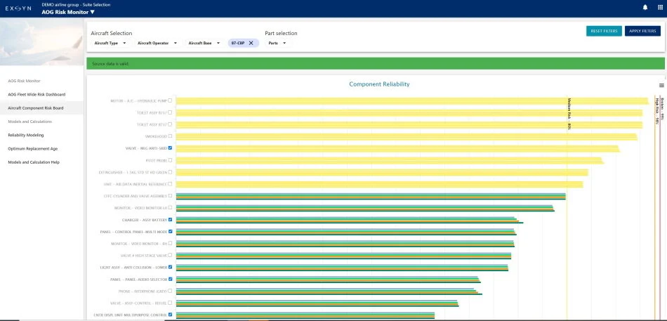Click the APPLY FILTERS button
The height and width of the screenshot is (321, 667).
(642, 31)
